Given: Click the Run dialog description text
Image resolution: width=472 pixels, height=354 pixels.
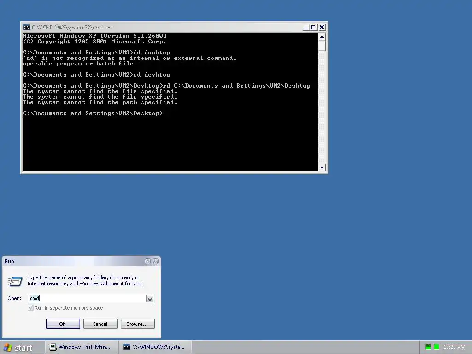Looking at the screenshot, I should [x=85, y=281].
